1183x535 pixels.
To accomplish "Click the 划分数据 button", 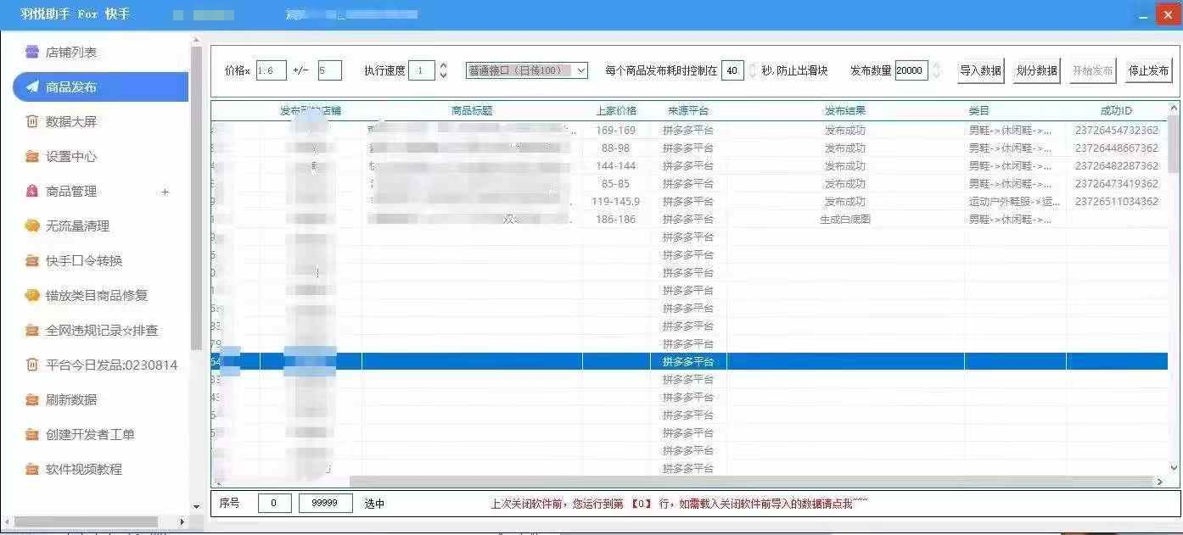I will click(1036, 70).
